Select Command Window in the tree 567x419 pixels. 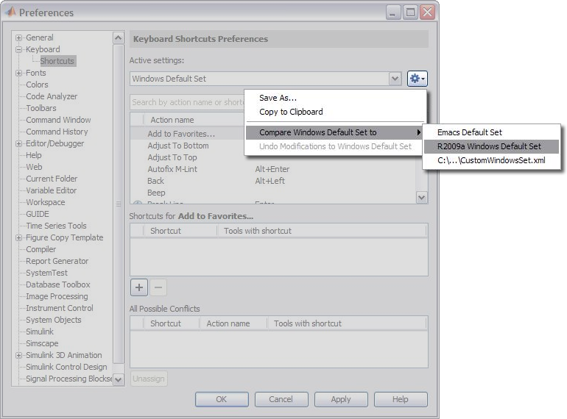tap(58, 120)
